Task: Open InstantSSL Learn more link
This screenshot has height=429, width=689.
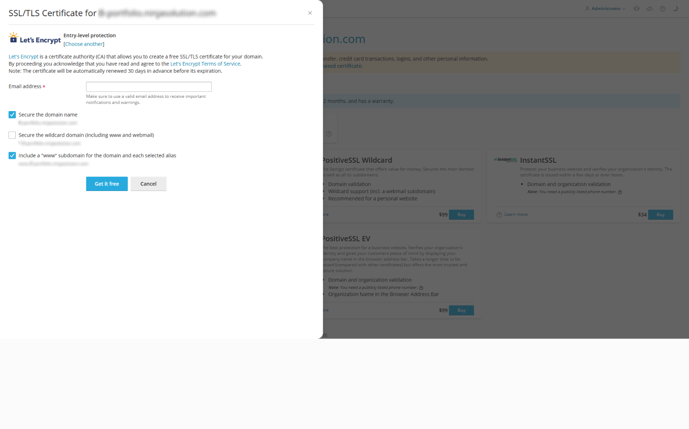Action: point(515,214)
